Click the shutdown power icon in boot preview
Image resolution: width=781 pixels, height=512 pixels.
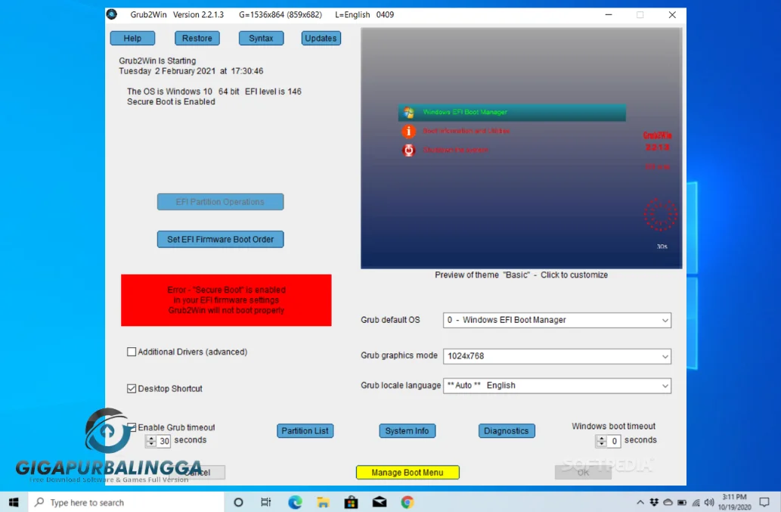(x=409, y=150)
